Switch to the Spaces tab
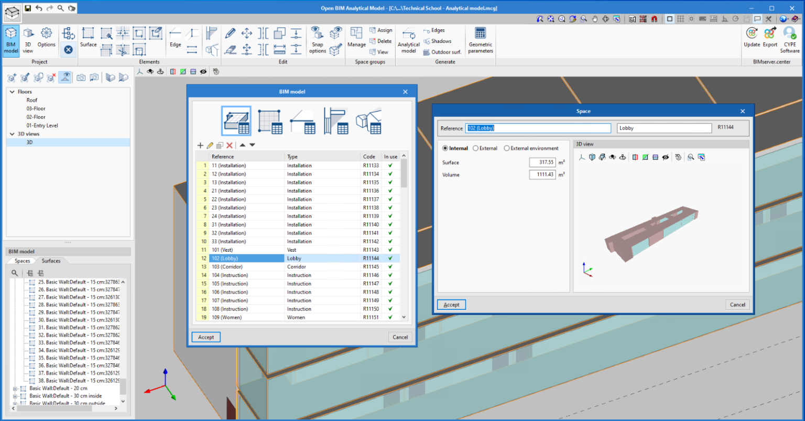 pyautogui.click(x=22, y=261)
